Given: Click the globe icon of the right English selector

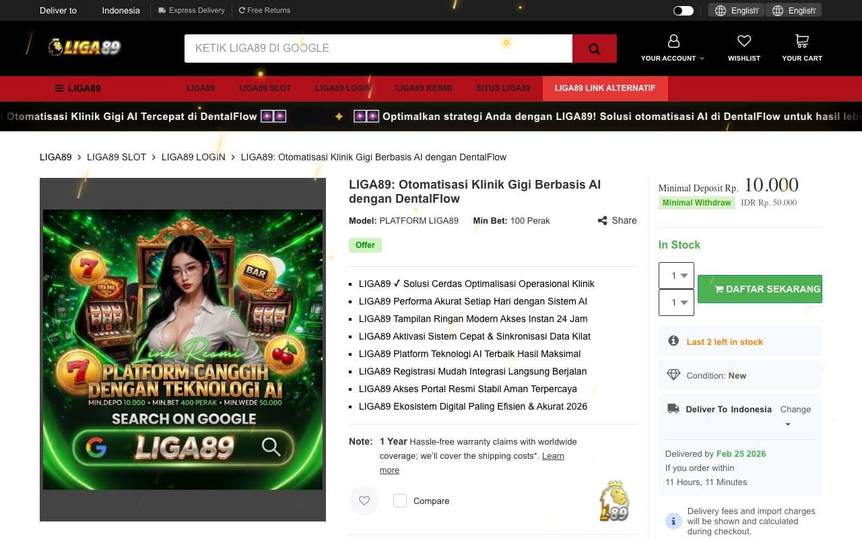Looking at the screenshot, I should tap(778, 11).
